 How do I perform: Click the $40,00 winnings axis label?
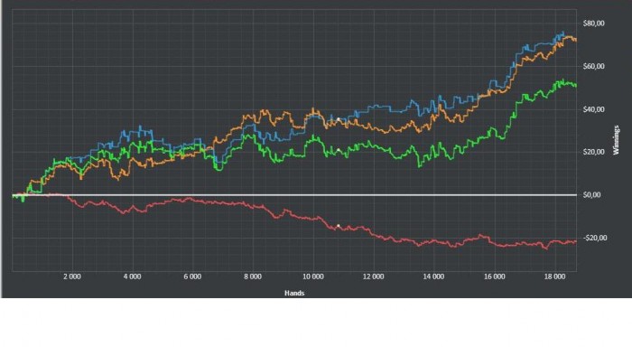click(x=593, y=109)
